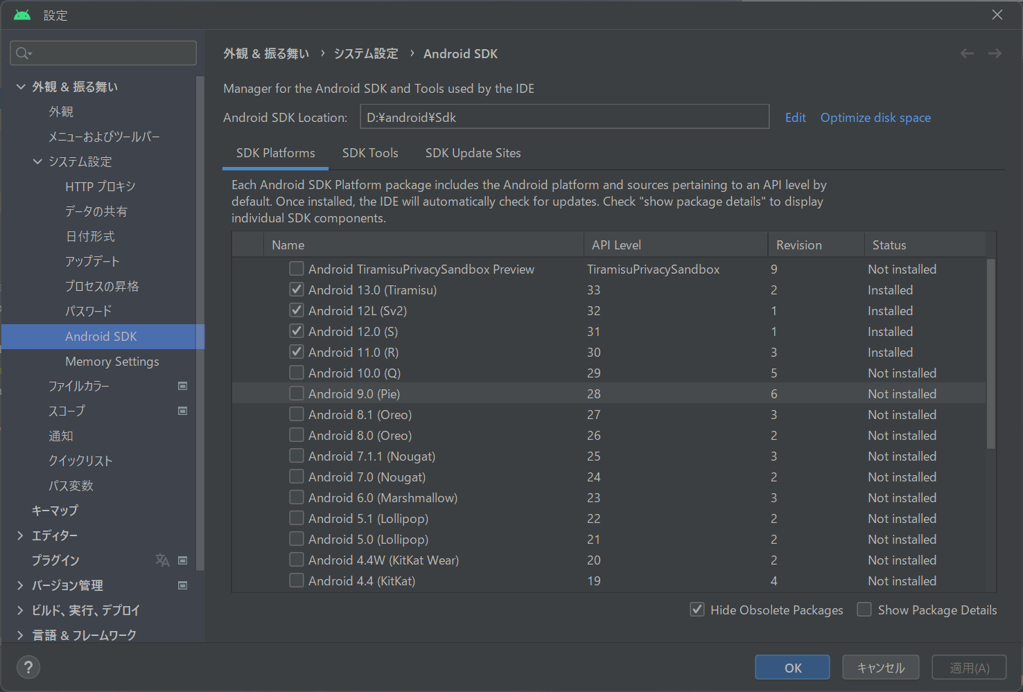Check Android 4.4 (KitKat) platform
This screenshot has height=692, width=1023.
[x=297, y=580]
